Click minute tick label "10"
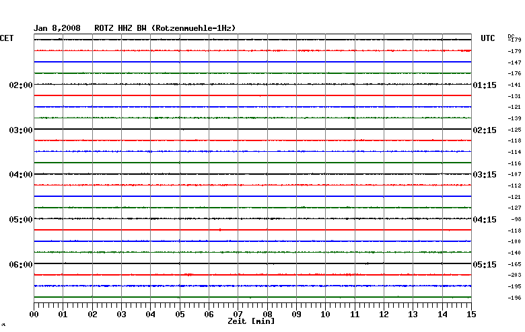 click(326, 315)
